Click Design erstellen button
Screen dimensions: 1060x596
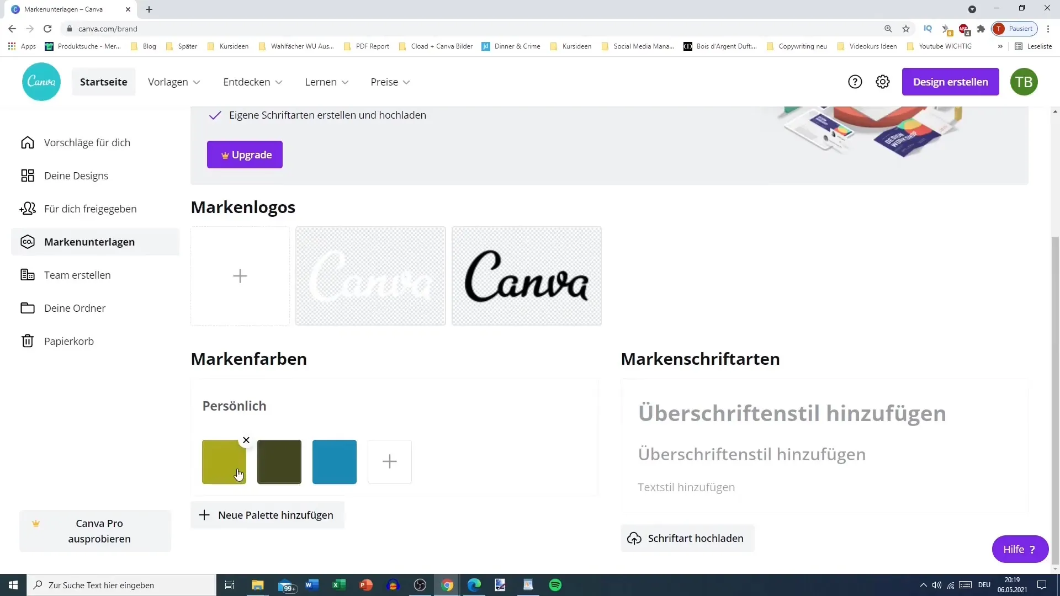951,82
